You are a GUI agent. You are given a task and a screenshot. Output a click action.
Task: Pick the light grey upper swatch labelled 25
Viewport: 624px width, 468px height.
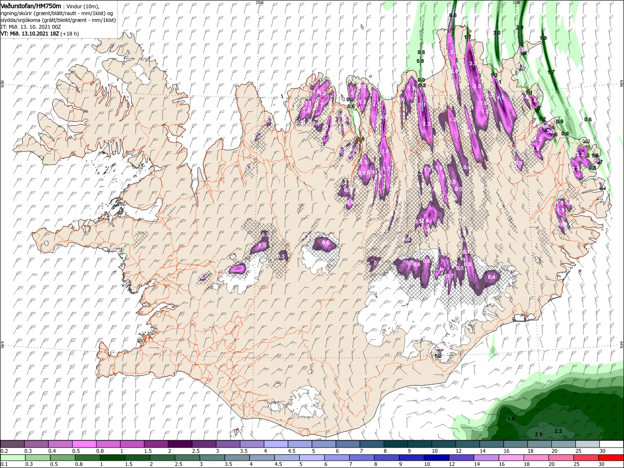pyautogui.click(x=587, y=444)
